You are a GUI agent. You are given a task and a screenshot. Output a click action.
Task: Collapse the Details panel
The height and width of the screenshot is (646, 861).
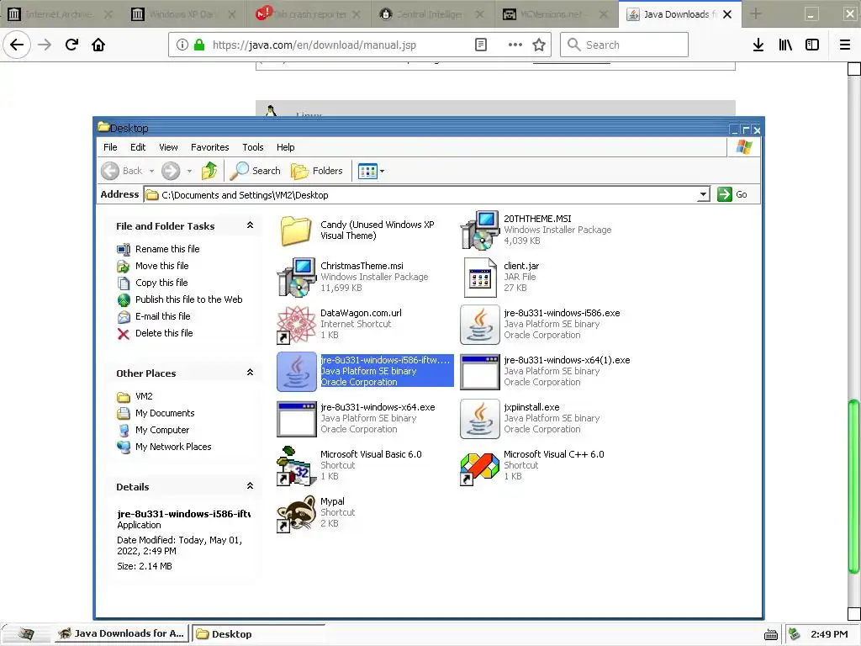tap(250, 486)
